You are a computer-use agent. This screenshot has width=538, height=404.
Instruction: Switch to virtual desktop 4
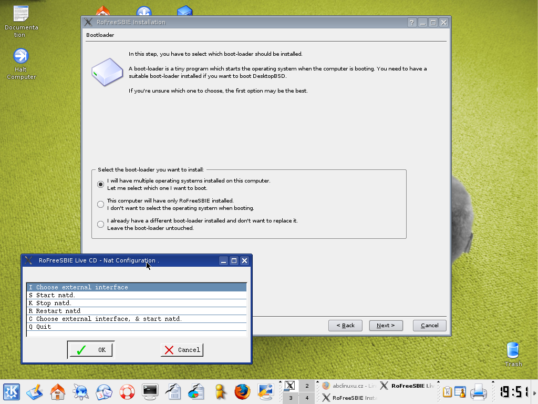coord(307,398)
